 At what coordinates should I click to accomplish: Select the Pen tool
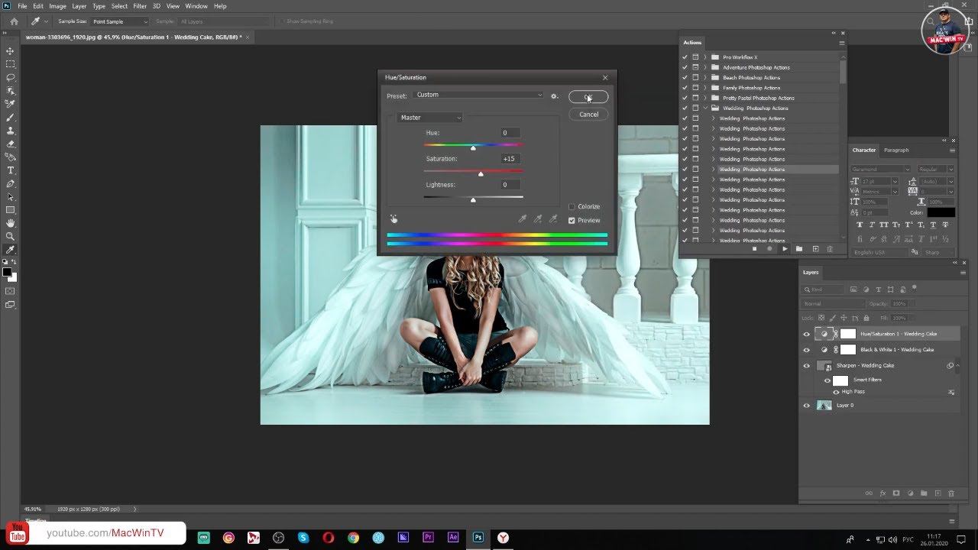(x=10, y=183)
